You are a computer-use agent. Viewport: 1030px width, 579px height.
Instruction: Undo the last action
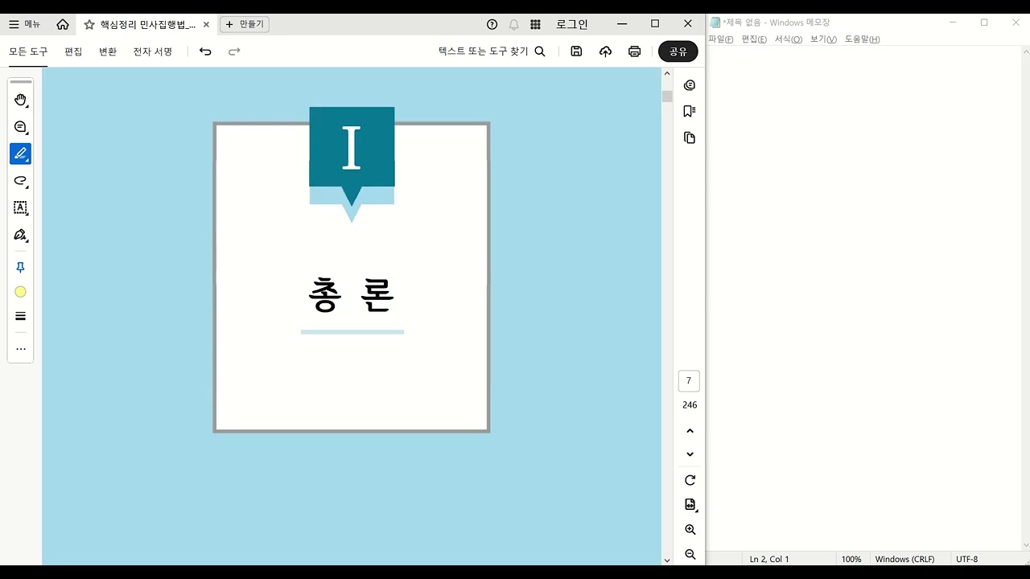click(205, 51)
